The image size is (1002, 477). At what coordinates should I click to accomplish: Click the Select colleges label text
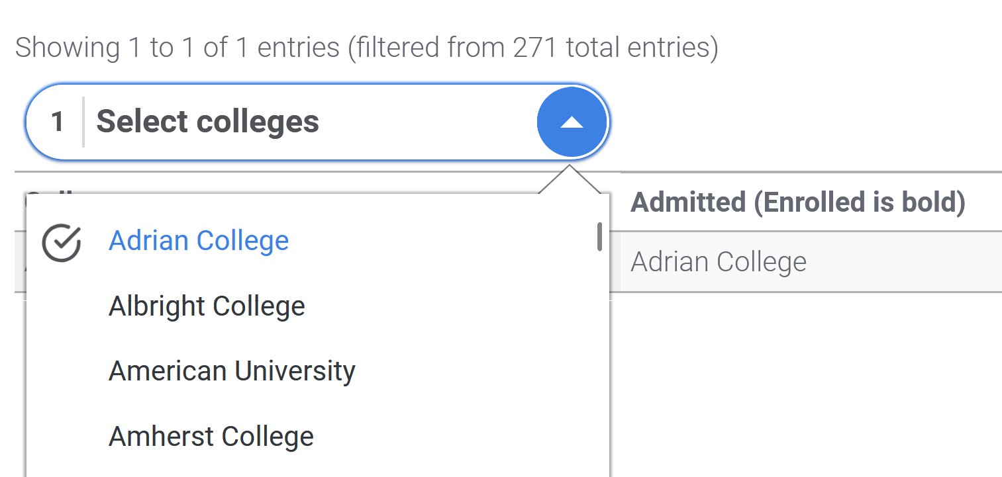pyautogui.click(x=208, y=122)
